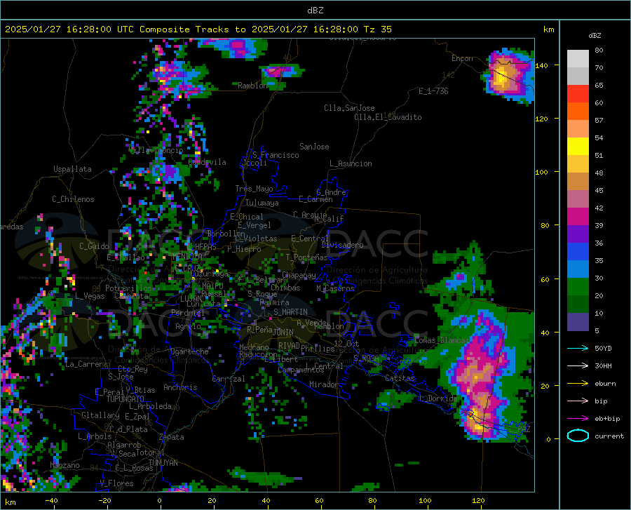
Task: Select the slate purple bottom swatch in dBZ scale
Action: 578,322
